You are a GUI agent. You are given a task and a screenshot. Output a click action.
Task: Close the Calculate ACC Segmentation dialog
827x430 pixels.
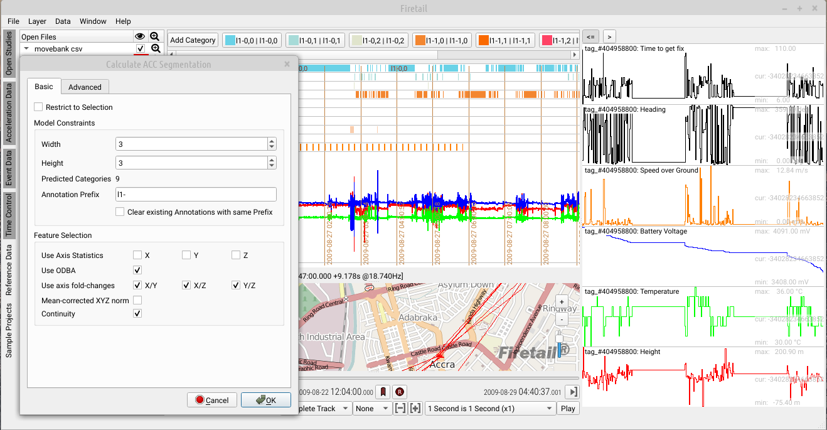[x=287, y=64]
